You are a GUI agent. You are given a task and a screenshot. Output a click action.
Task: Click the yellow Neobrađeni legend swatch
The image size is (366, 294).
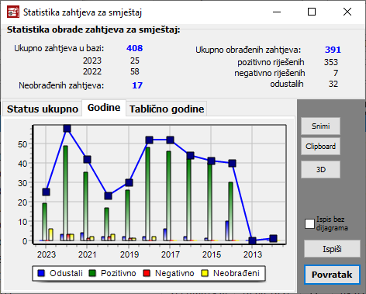205,273
